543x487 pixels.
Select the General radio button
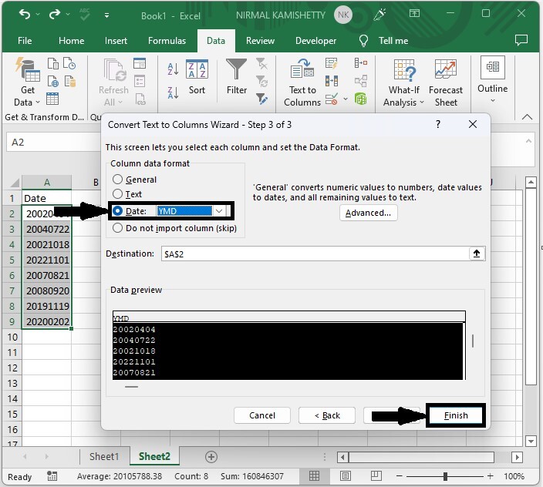click(x=117, y=180)
